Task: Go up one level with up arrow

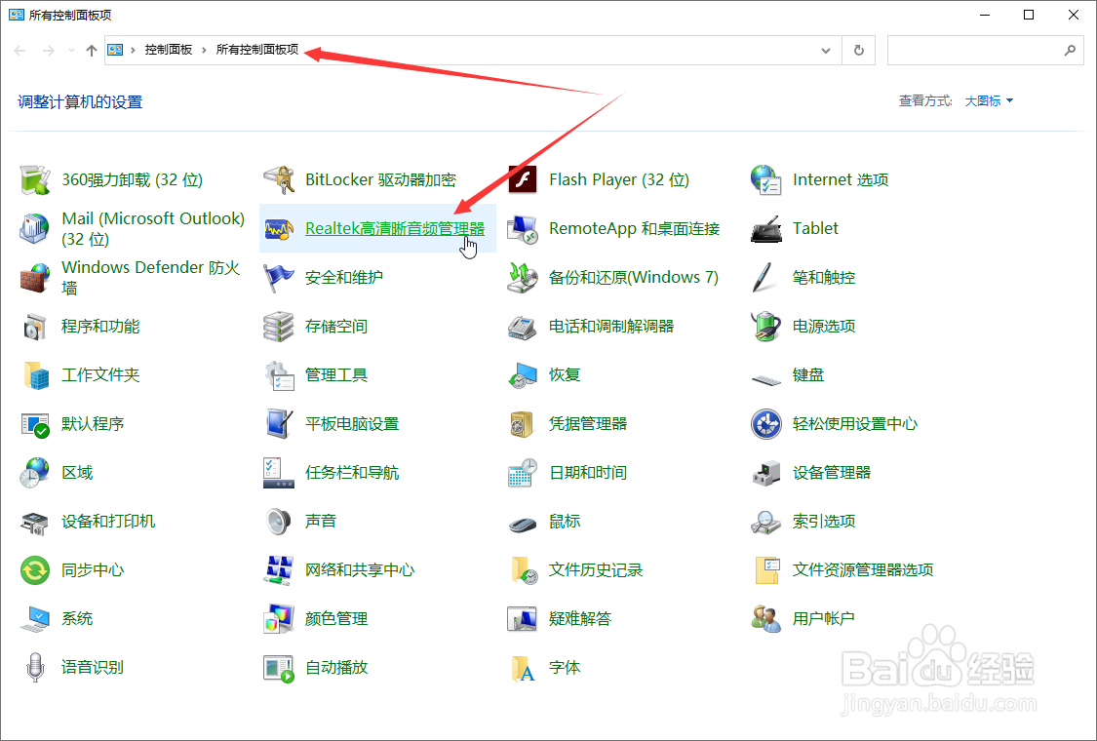Action: pos(92,51)
